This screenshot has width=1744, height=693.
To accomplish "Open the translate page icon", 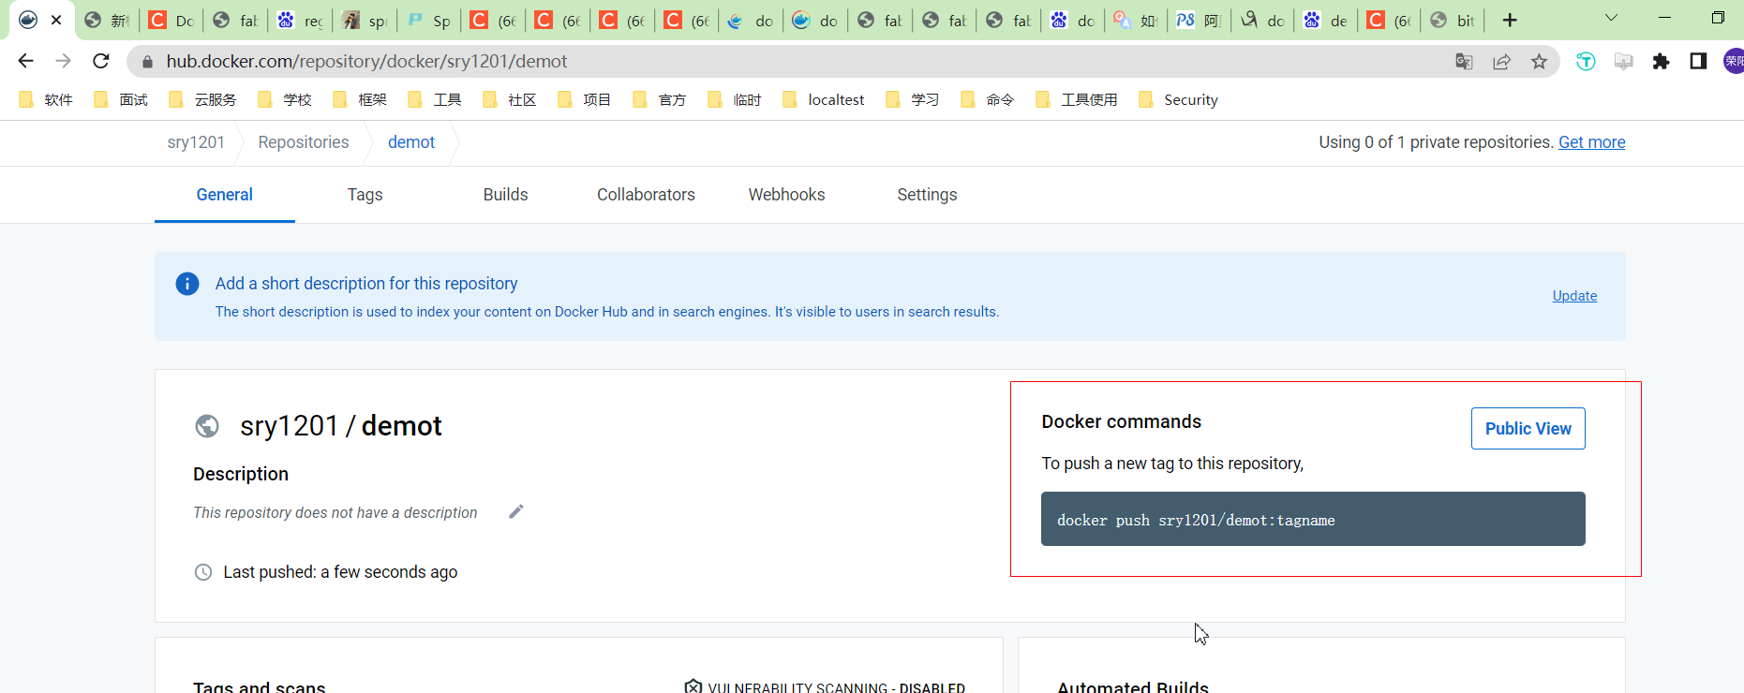I will (x=1464, y=61).
